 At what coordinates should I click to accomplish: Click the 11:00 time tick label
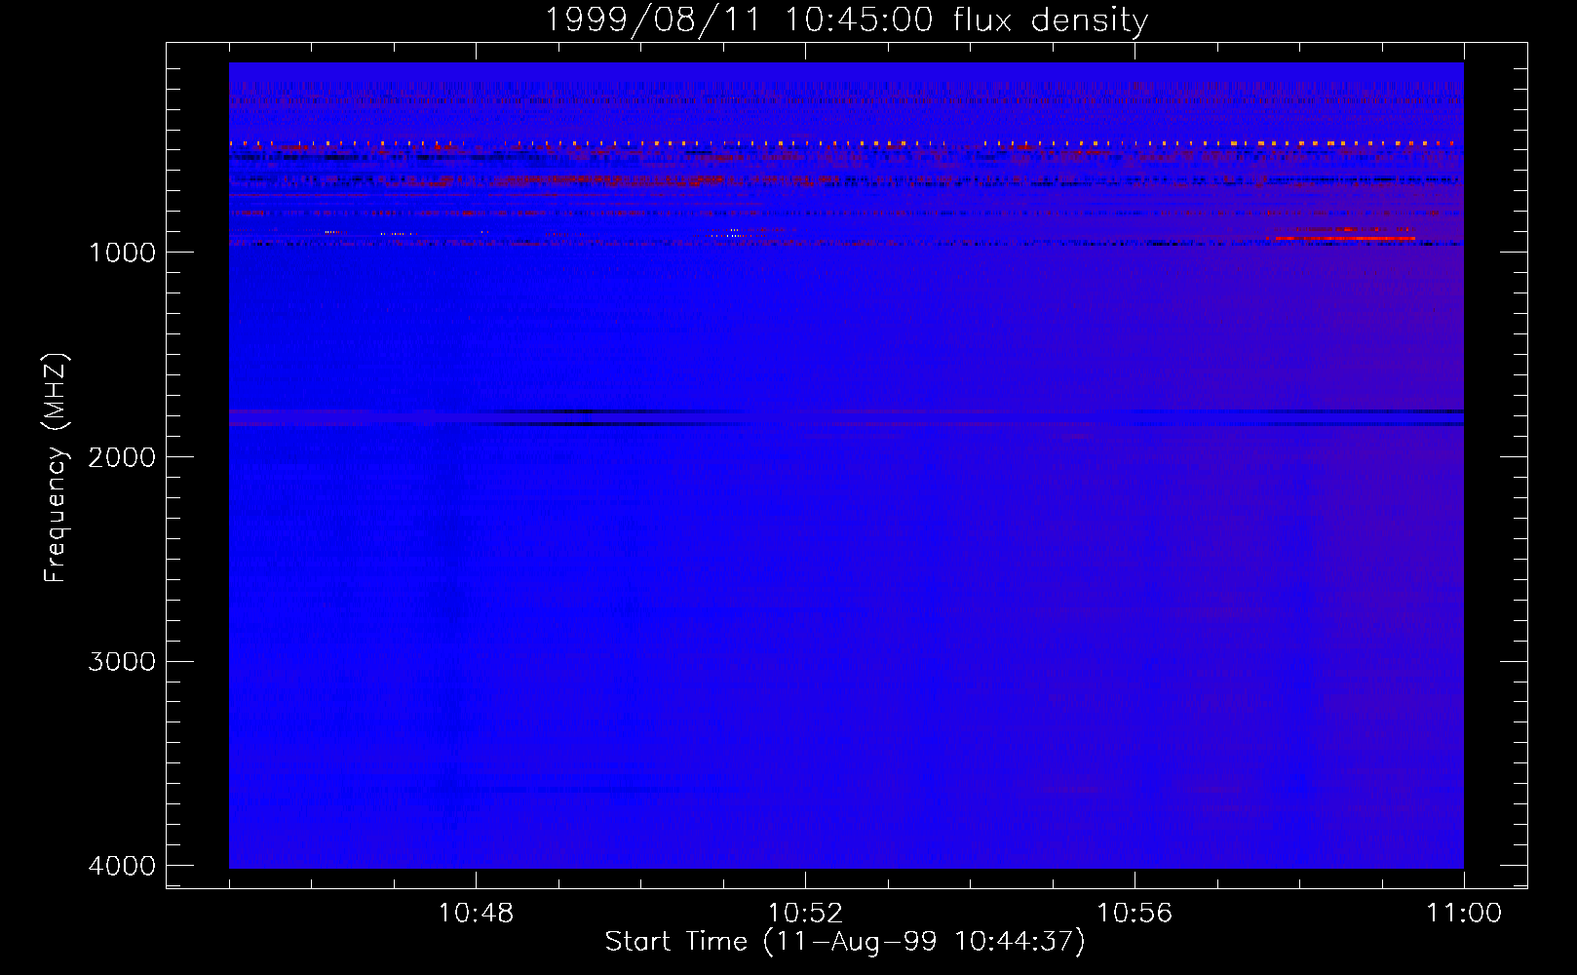(x=1464, y=914)
